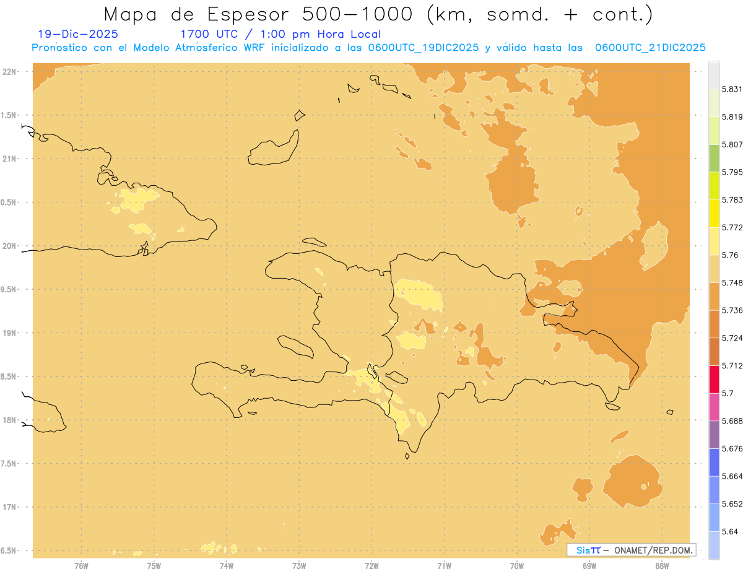Click the legend value "5.652"
Screen dimensions: 743x574
(x=732, y=504)
